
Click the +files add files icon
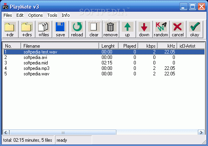pyautogui.click(x=44, y=29)
